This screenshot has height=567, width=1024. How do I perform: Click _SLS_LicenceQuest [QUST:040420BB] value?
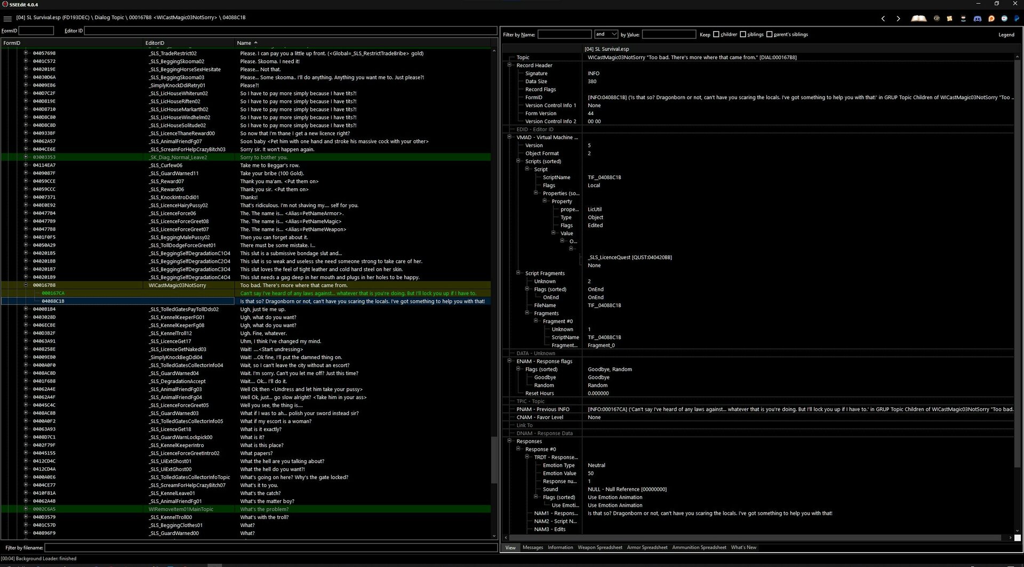pos(629,258)
